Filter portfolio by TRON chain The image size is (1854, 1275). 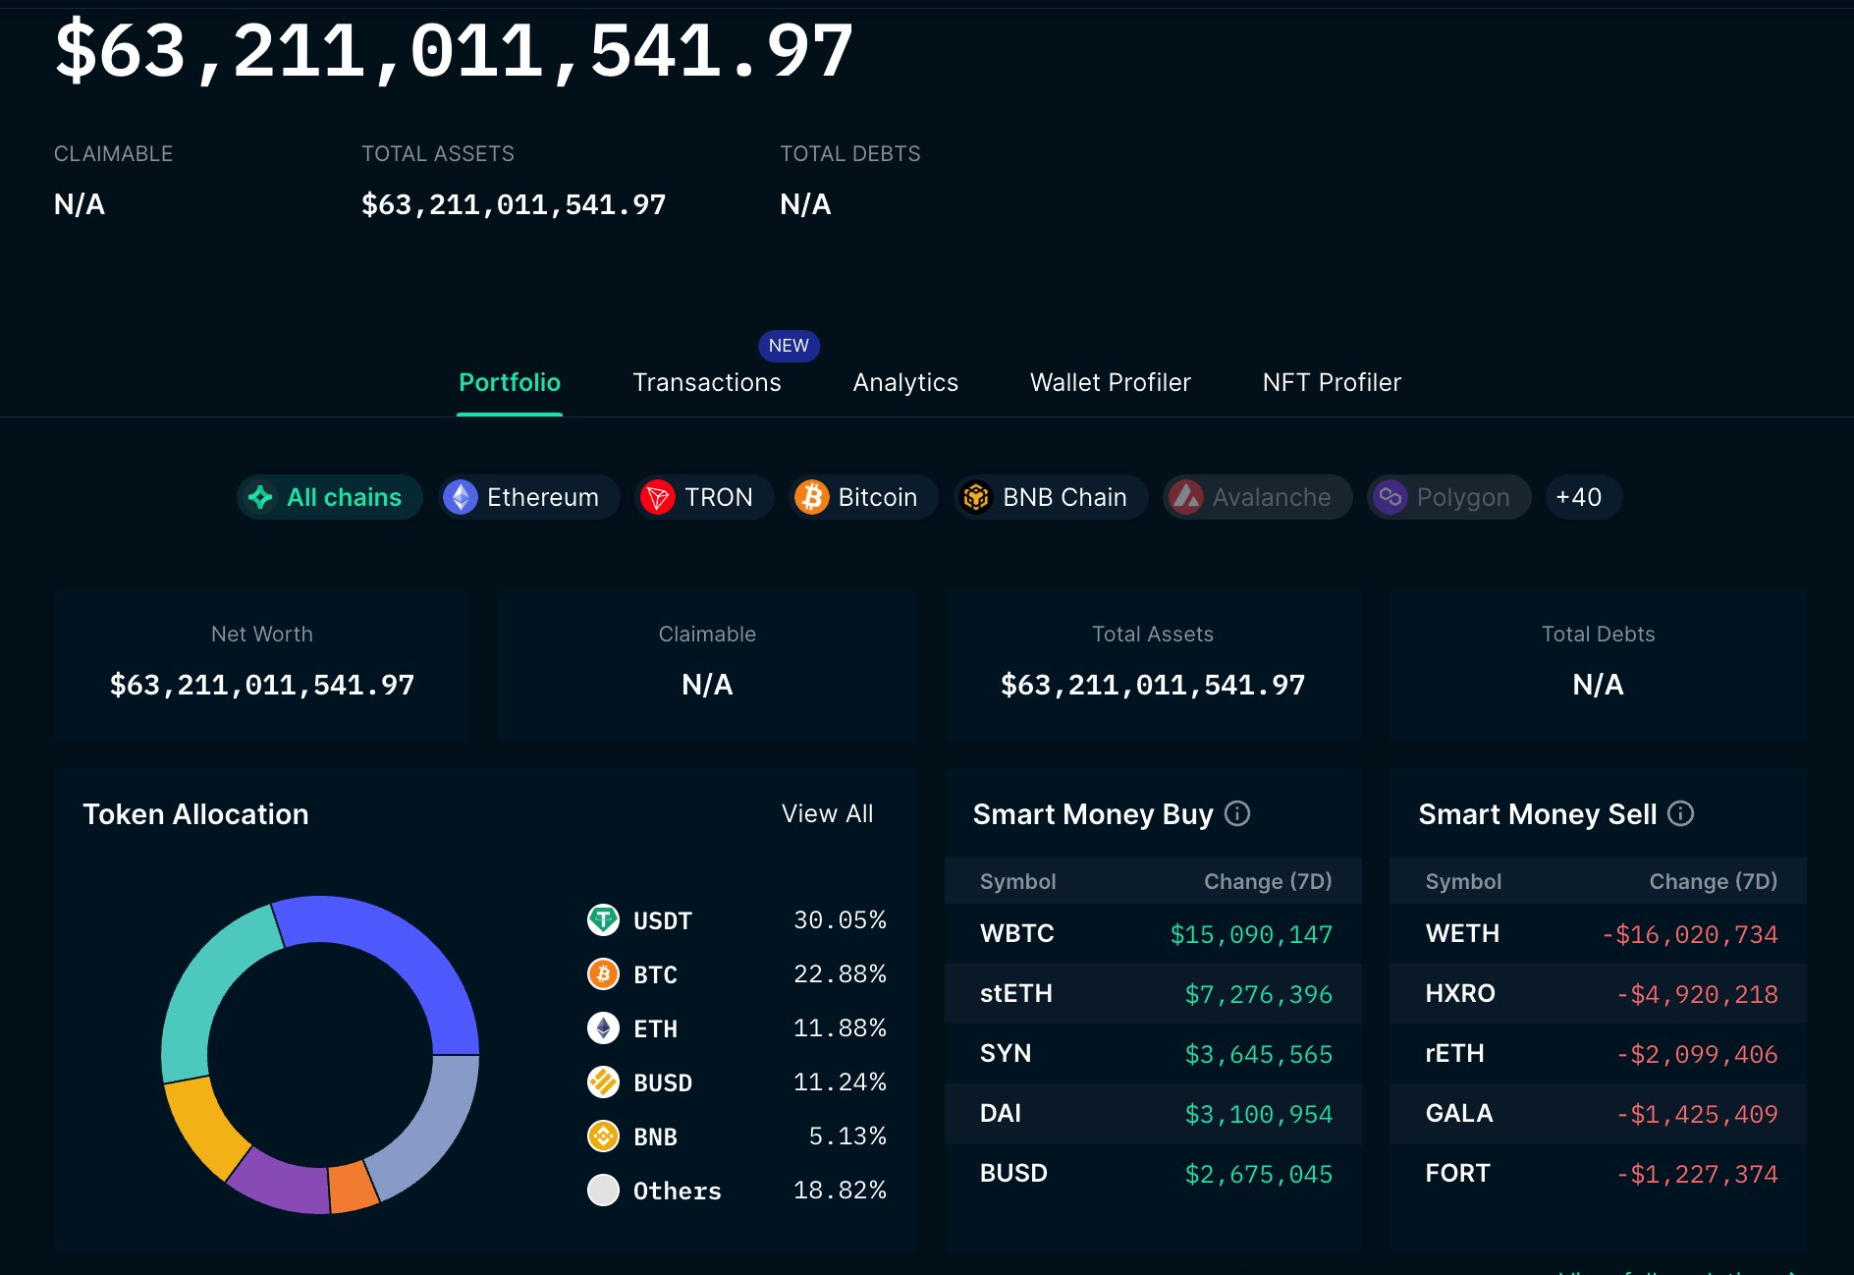tap(704, 497)
